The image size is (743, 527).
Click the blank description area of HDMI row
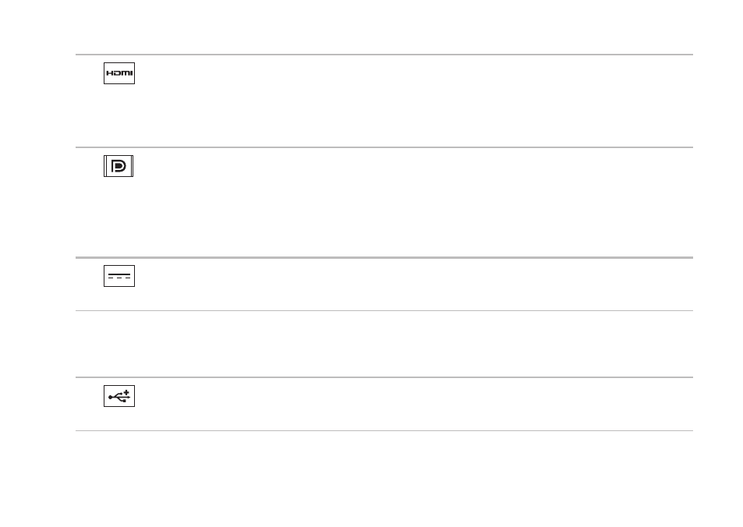(x=412, y=101)
